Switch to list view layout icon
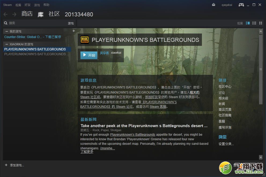Viewport: 266px width, 177px height. pyautogui.click(x=254, y=23)
